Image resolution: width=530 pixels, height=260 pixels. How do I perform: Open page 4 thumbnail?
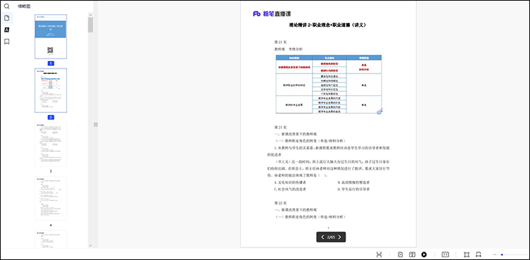coord(51,199)
